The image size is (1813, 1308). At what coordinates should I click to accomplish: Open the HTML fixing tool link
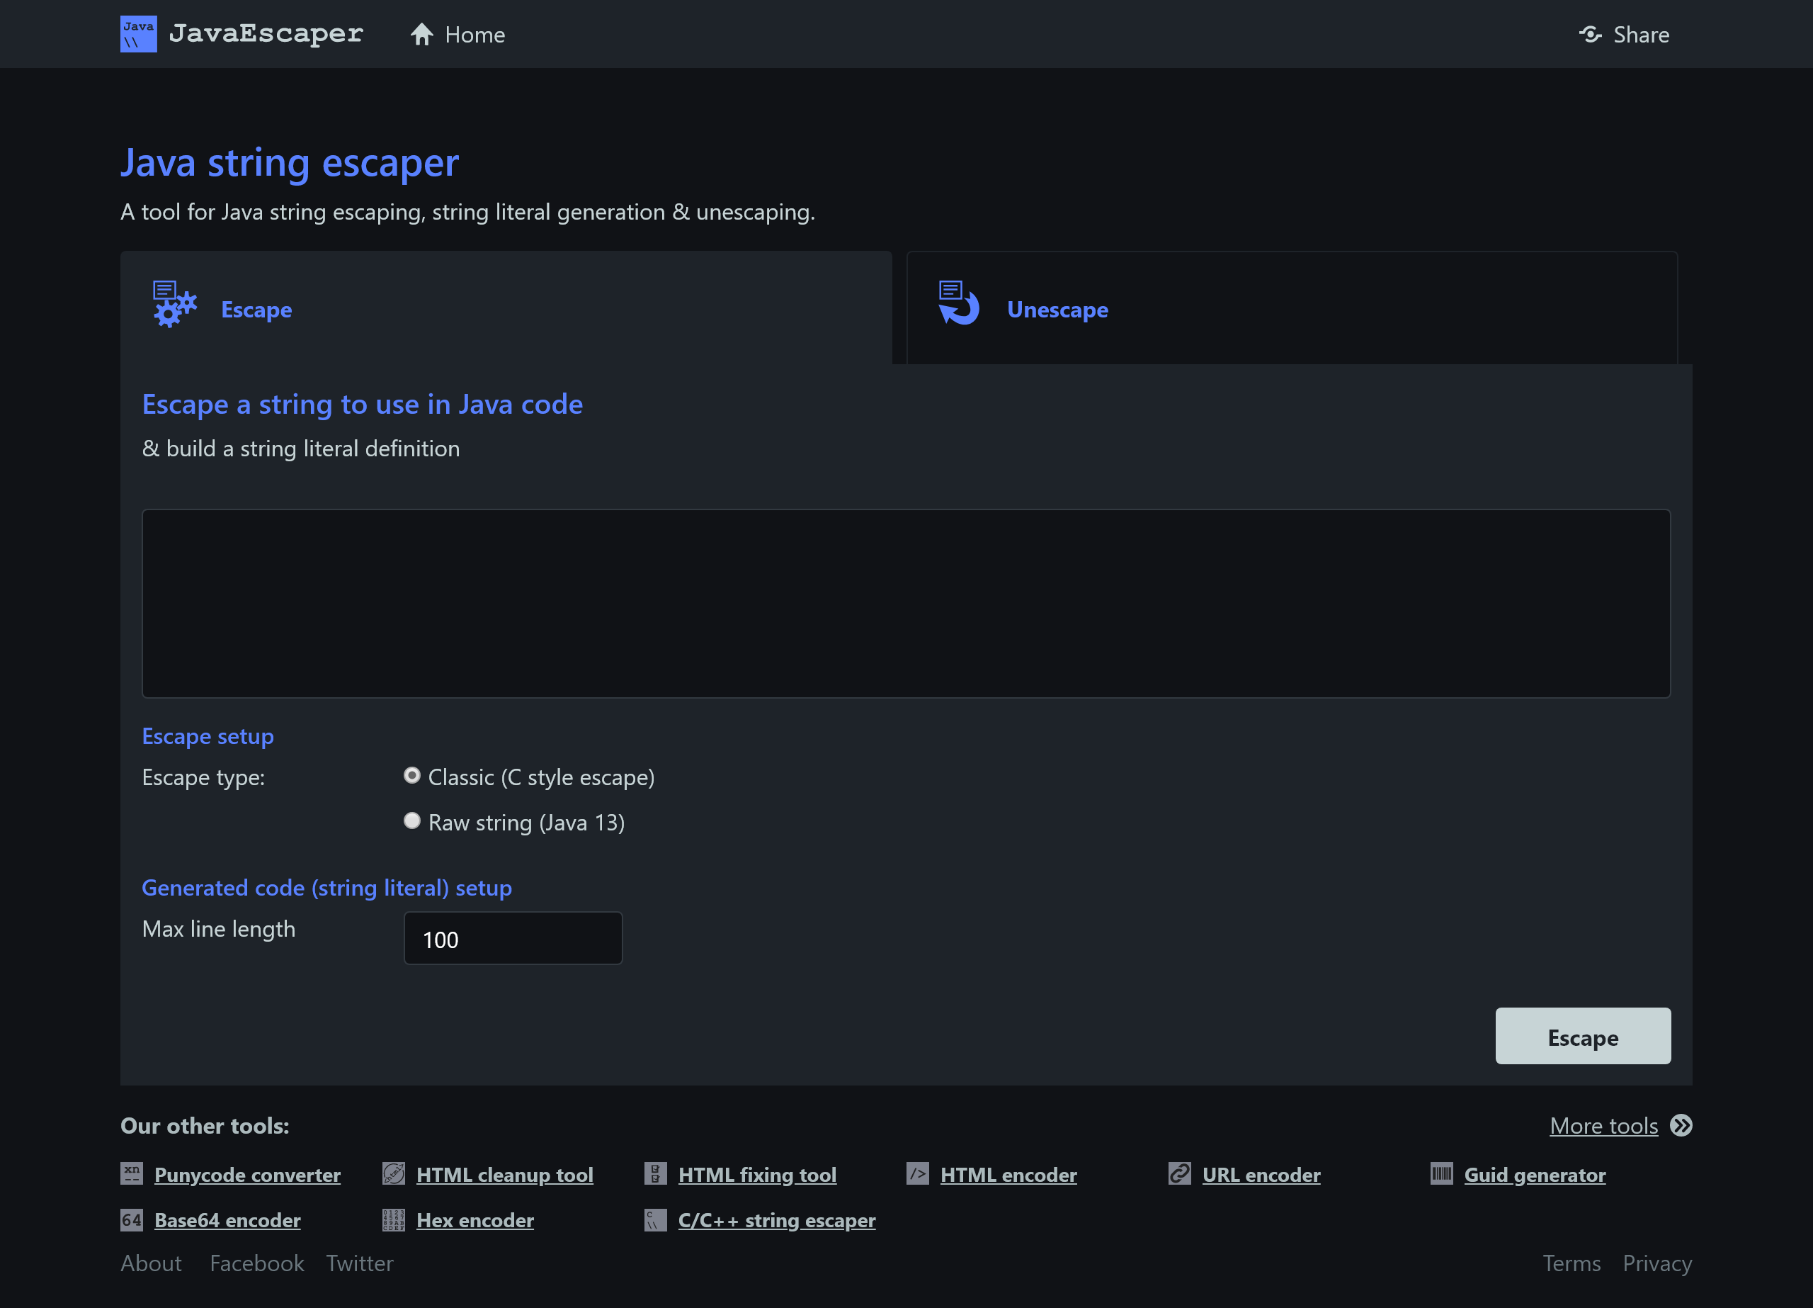757,1174
